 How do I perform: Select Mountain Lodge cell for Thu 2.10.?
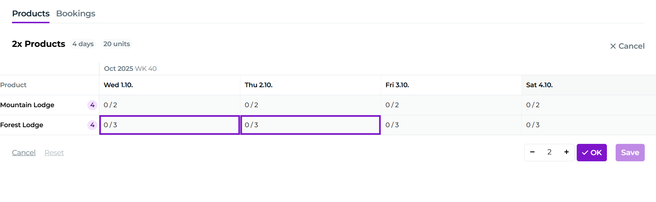310,105
